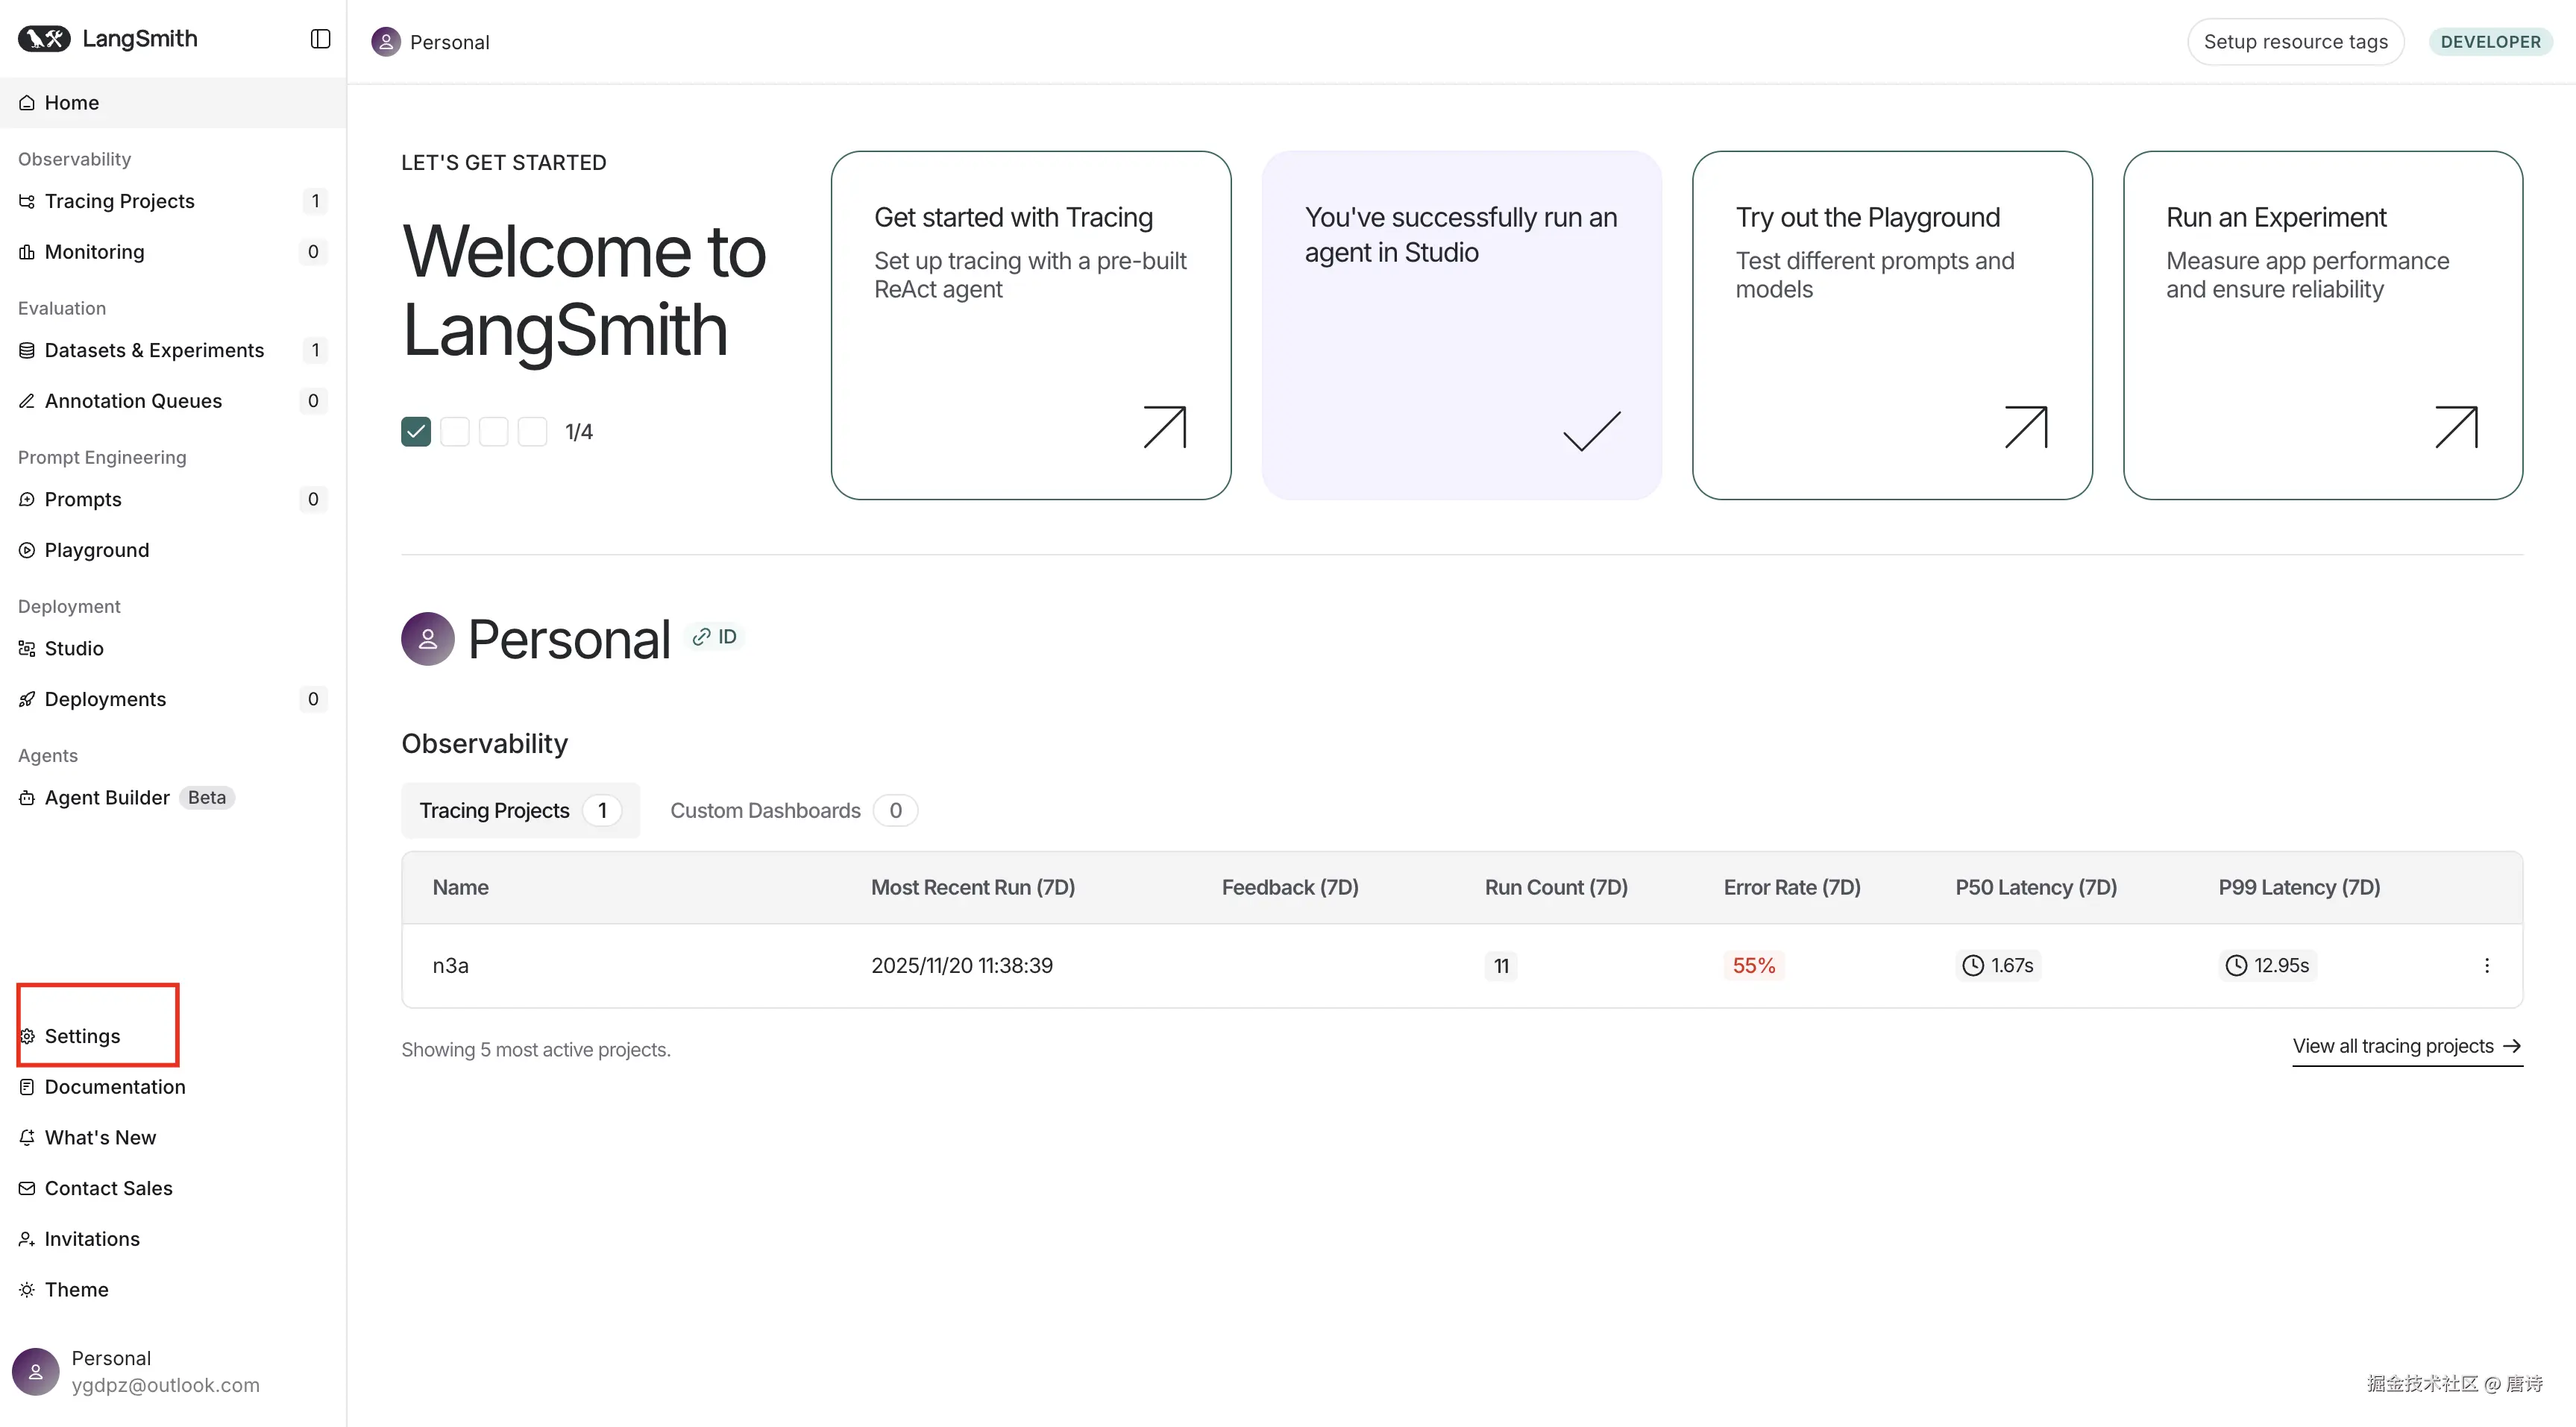Click the checked first onboarding checkbox
This screenshot has width=2576, height=1427.
click(x=416, y=432)
